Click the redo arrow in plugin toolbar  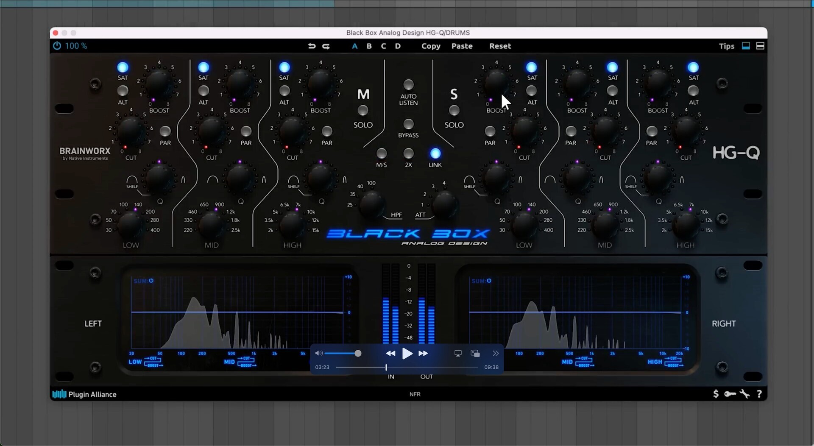pos(326,46)
